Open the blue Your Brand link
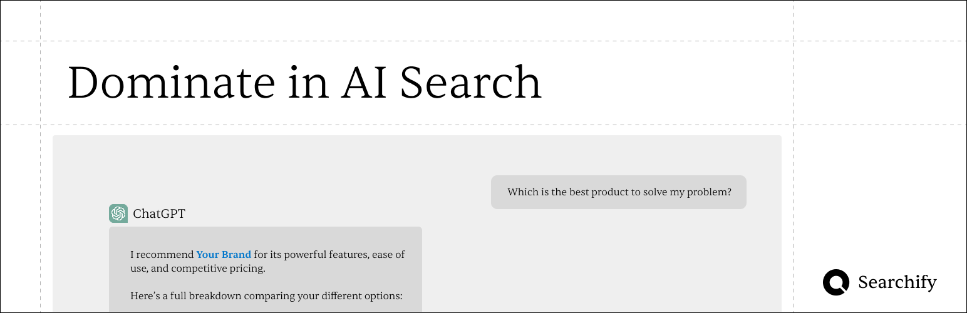 point(224,255)
